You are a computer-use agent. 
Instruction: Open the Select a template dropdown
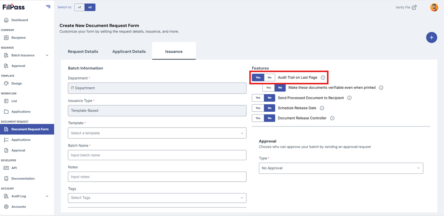[157, 133]
